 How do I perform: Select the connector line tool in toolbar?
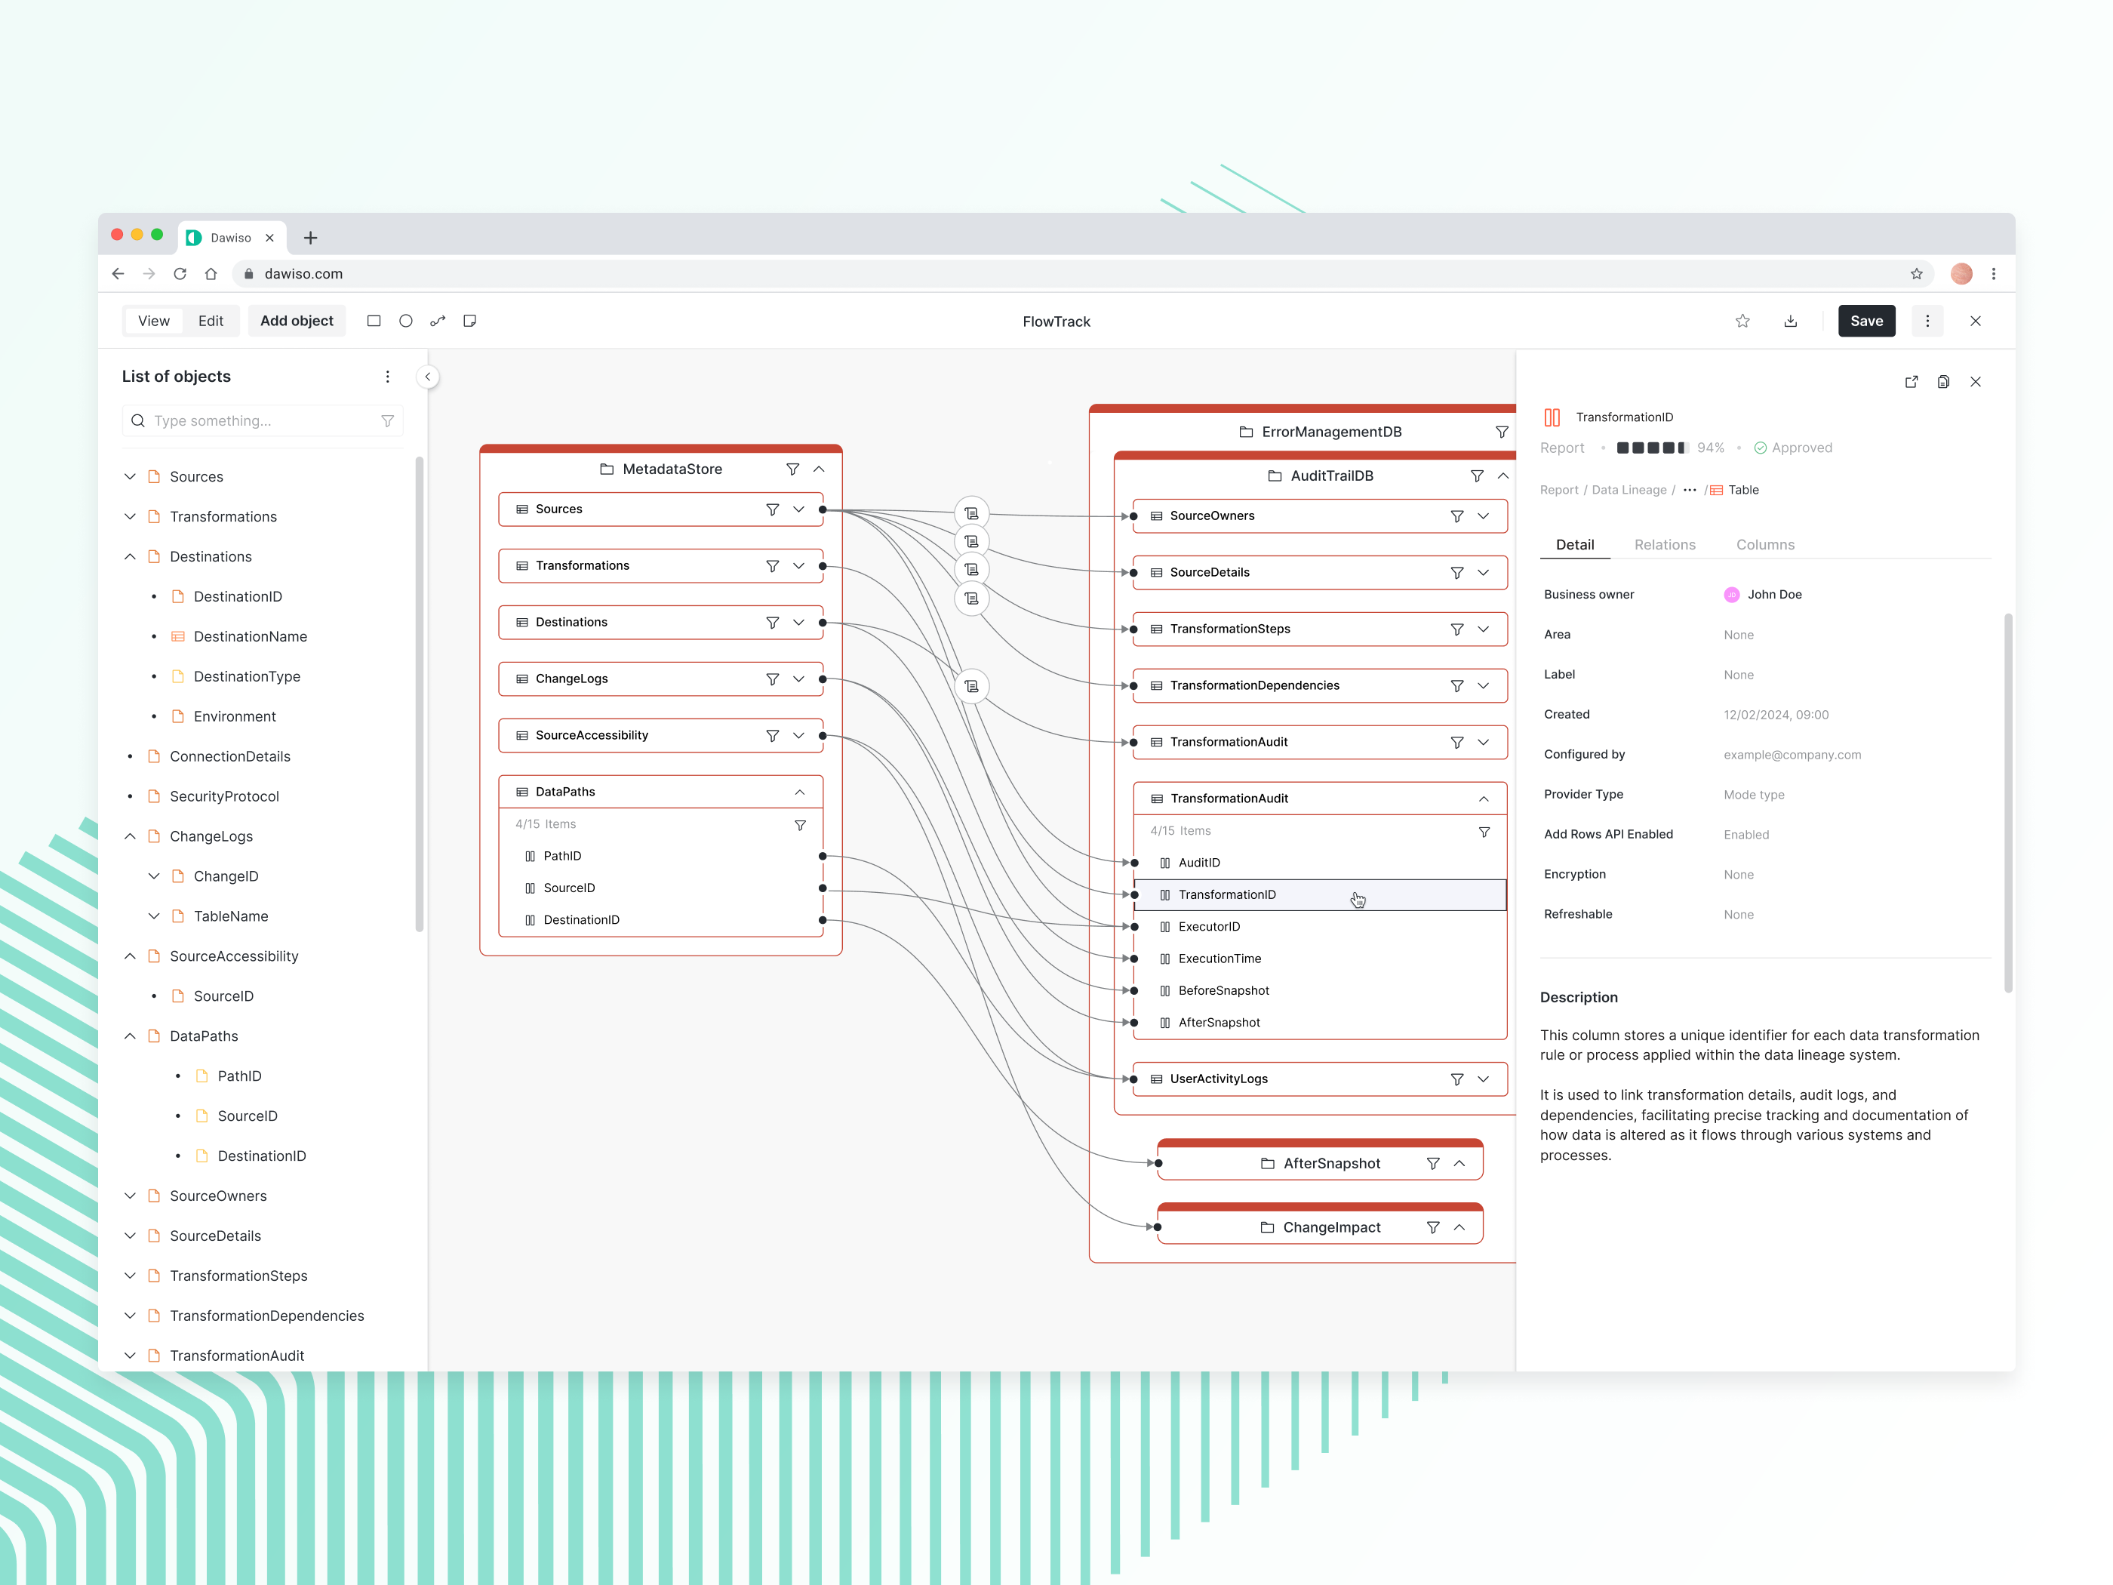[438, 320]
